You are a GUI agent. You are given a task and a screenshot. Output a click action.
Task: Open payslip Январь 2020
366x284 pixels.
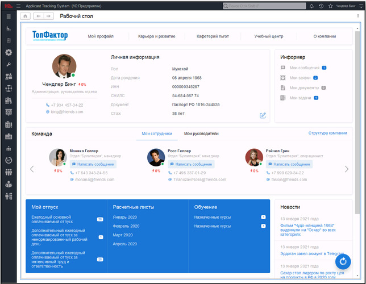pyautogui.click(x=124, y=217)
